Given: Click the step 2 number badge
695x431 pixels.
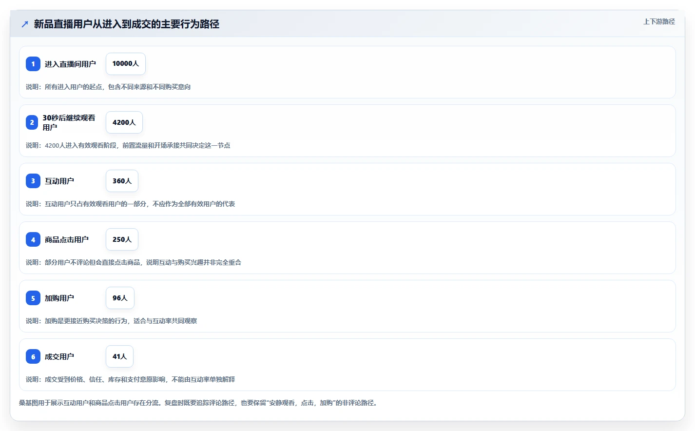Looking at the screenshot, I should 32,122.
